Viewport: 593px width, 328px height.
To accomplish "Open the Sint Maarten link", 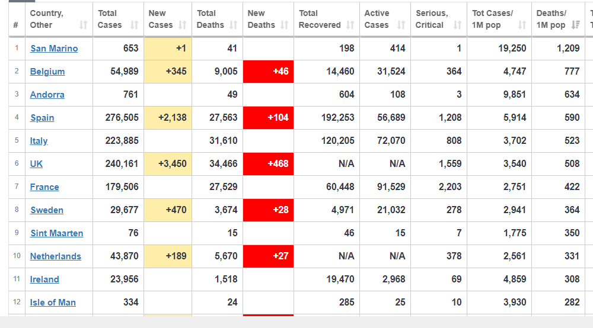I will [57, 233].
